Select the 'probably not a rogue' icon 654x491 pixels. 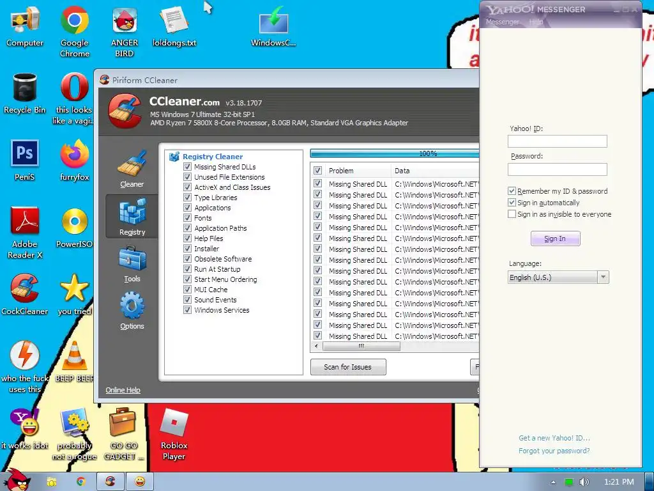[75, 434]
